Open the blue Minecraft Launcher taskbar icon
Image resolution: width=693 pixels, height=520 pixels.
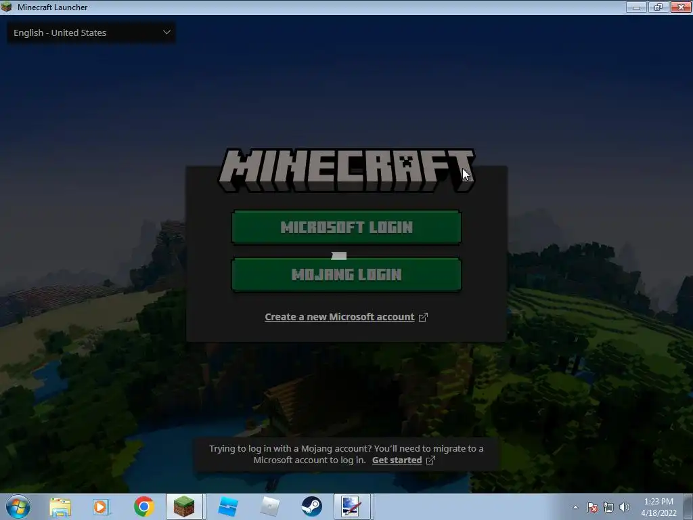click(227, 506)
